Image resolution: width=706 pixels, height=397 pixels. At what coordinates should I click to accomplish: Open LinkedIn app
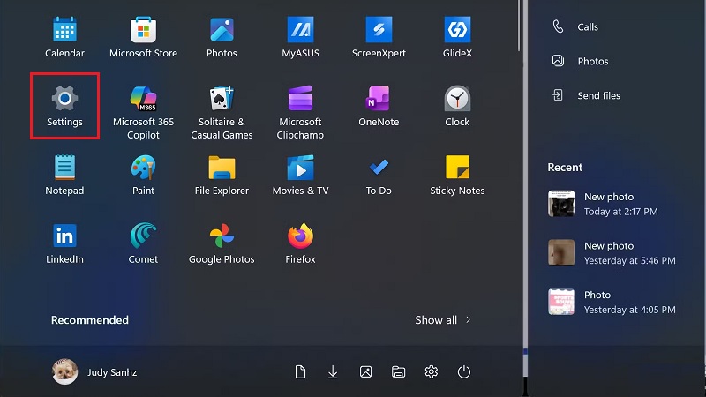click(x=64, y=243)
